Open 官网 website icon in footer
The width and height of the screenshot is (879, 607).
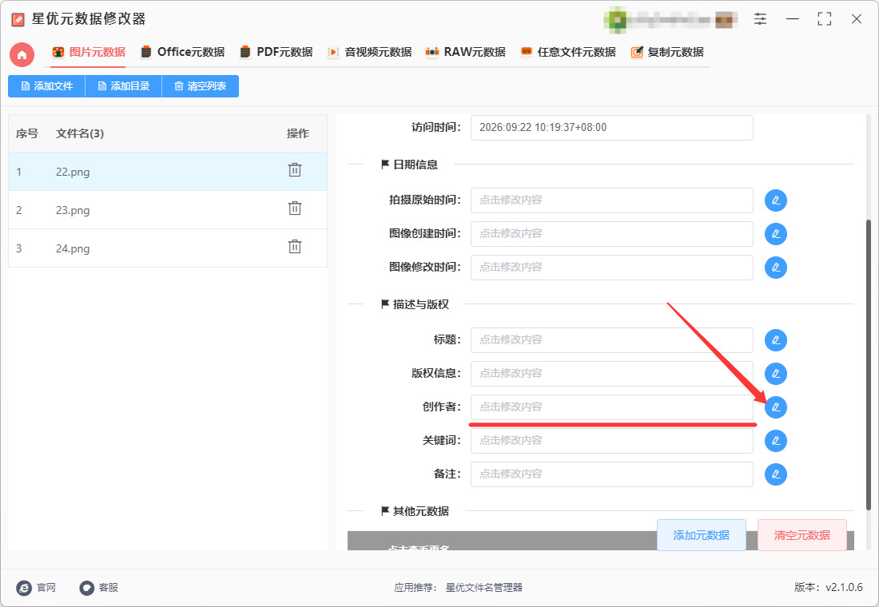tap(24, 587)
